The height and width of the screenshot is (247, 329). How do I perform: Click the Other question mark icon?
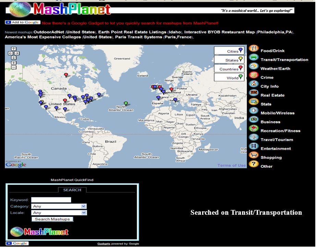[254, 164]
